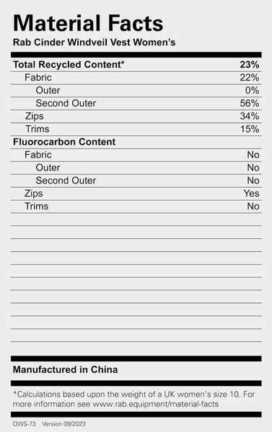The image size is (272, 432).
Task: Select the Trims fluorocarbon row label
Action: click(x=37, y=207)
